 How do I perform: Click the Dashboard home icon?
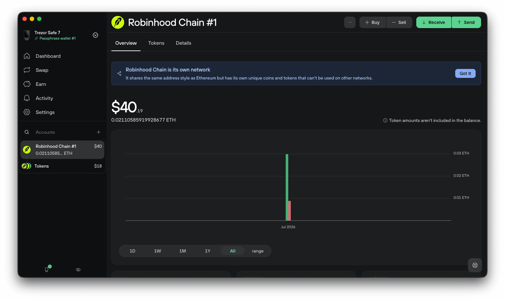[x=27, y=56]
